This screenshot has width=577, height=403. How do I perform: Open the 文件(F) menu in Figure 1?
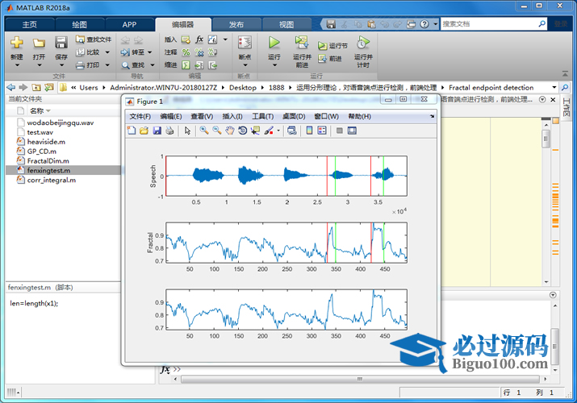pos(140,116)
